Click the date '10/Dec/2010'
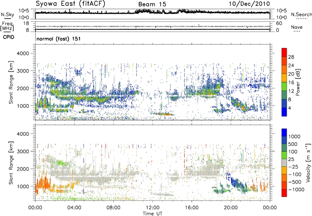The height and width of the screenshot is (216, 312). click(x=249, y=4)
